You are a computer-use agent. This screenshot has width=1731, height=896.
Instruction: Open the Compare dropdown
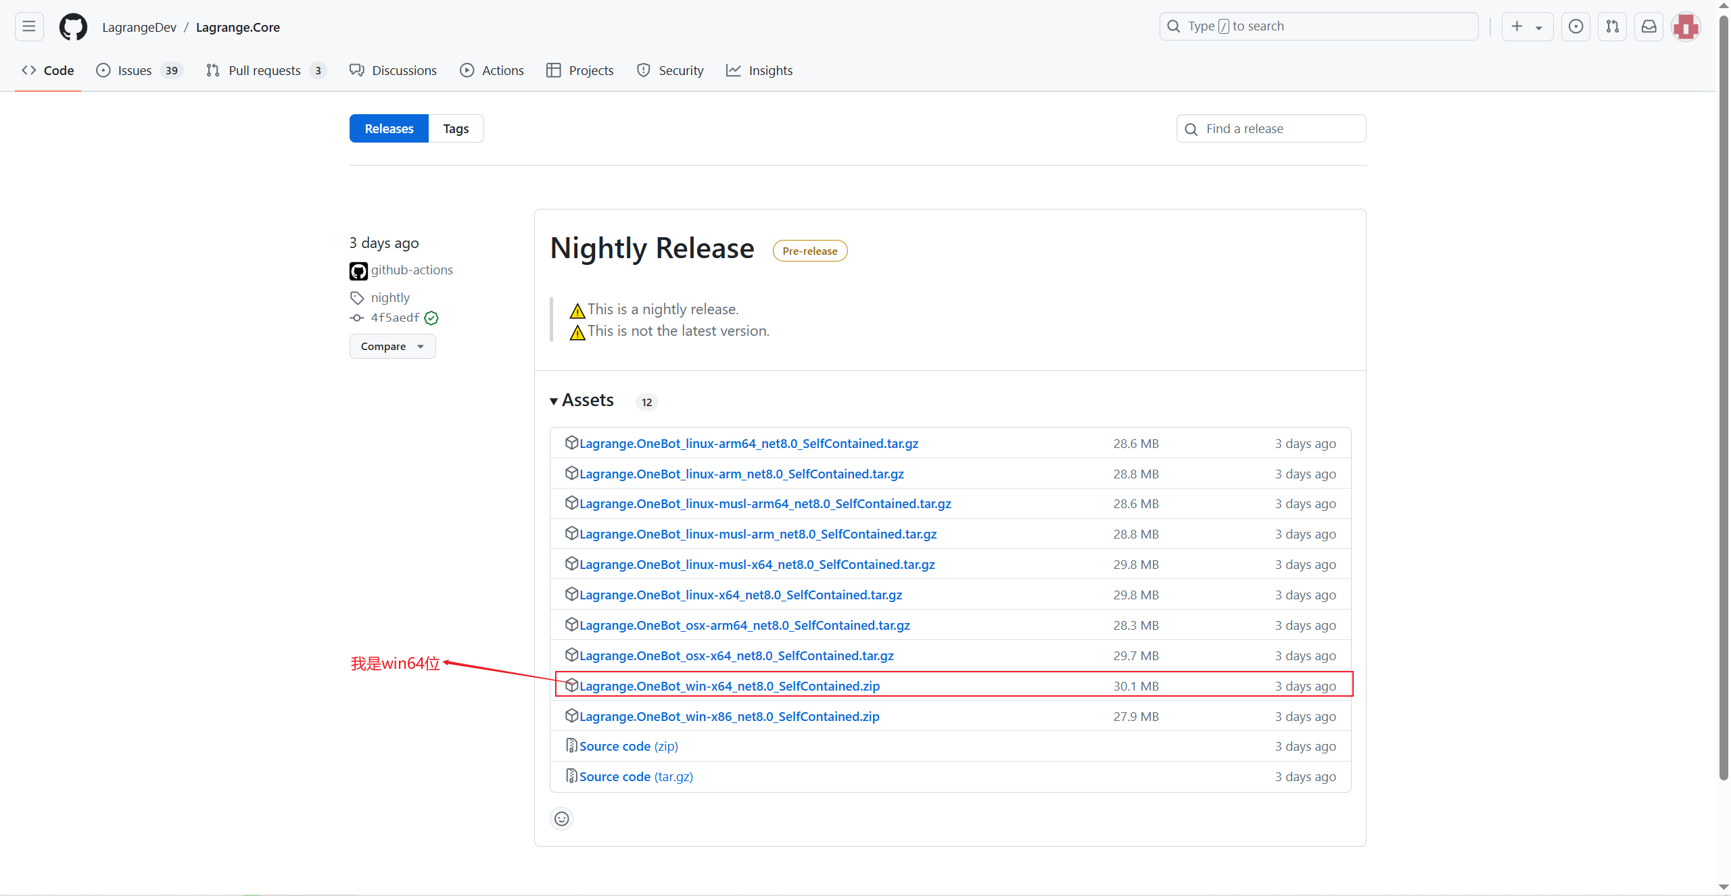(392, 346)
